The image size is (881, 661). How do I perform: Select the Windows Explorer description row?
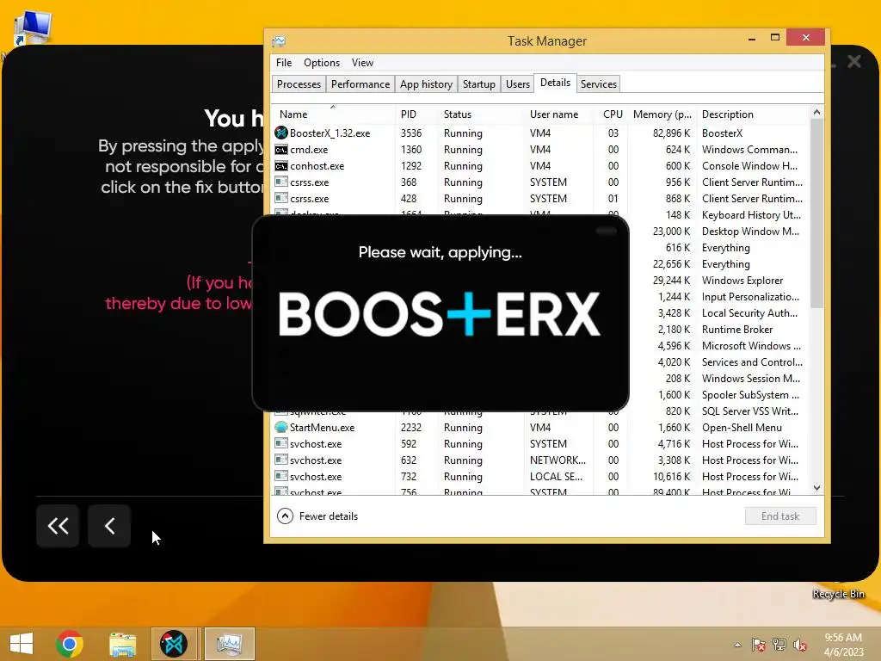point(742,281)
